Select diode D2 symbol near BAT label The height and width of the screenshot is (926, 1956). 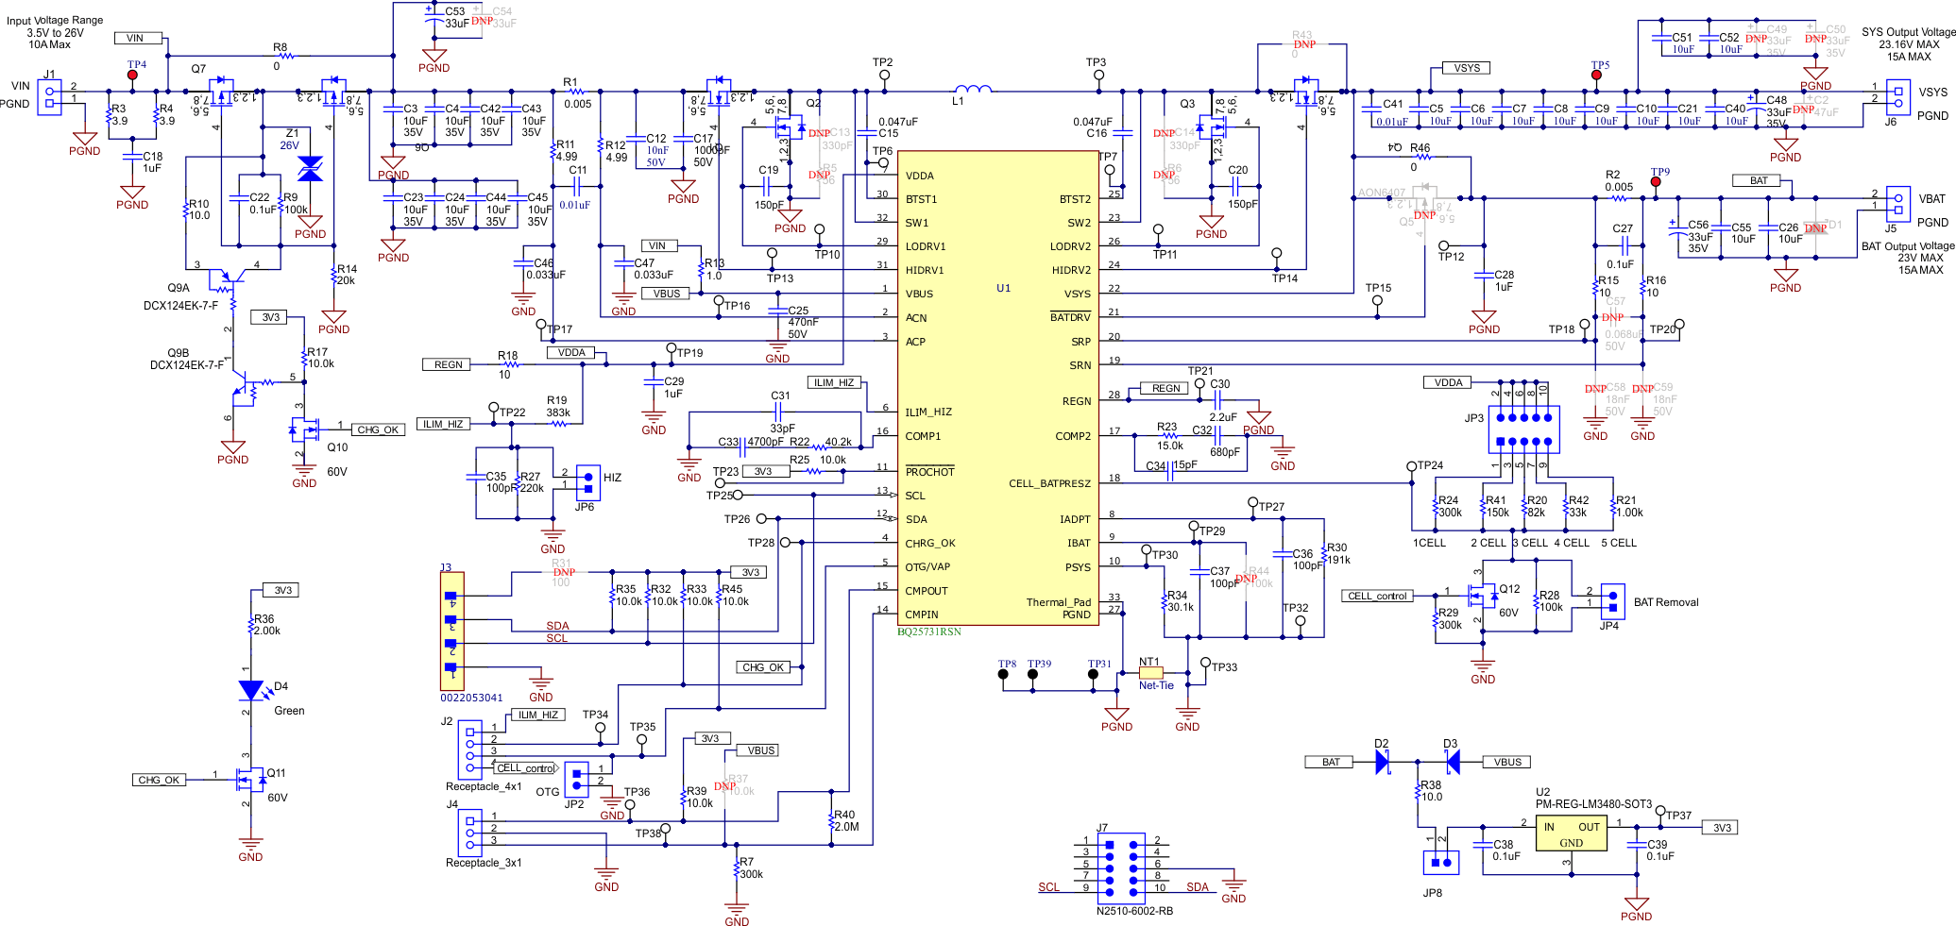pyautogui.click(x=1383, y=760)
